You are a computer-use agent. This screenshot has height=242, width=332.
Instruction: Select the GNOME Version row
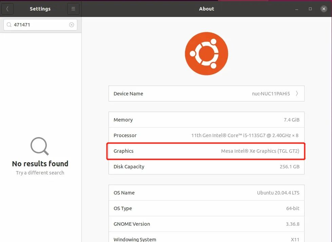(x=206, y=224)
